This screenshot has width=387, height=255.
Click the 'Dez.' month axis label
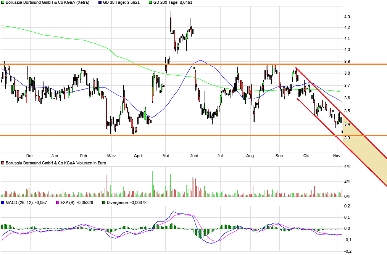click(31, 156)
